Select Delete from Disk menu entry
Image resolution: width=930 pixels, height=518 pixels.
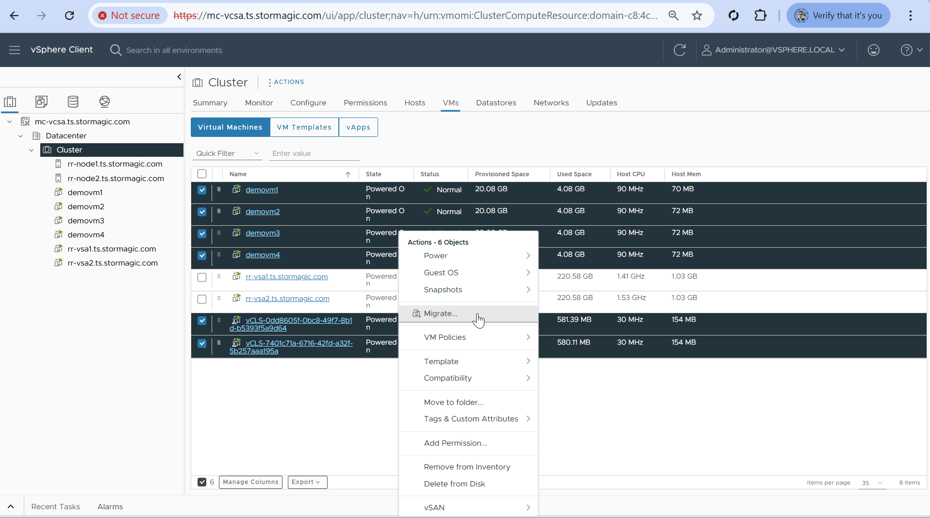coord(468,484)
